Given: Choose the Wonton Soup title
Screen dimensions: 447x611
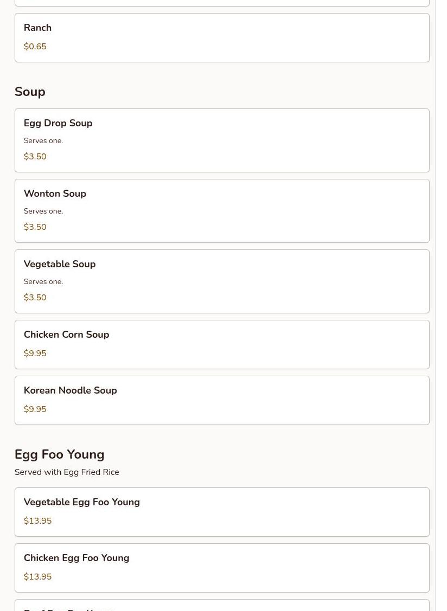Looking at the screenshot, I should click(55, 194).
